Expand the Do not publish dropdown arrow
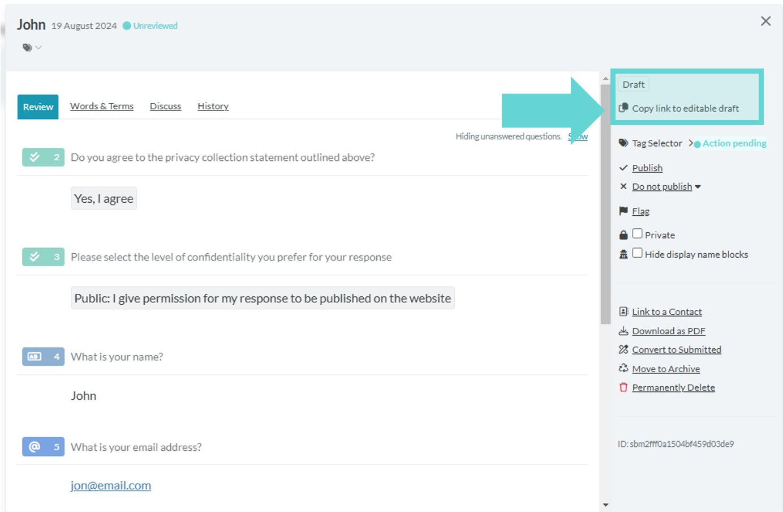 tap(698, 187)
